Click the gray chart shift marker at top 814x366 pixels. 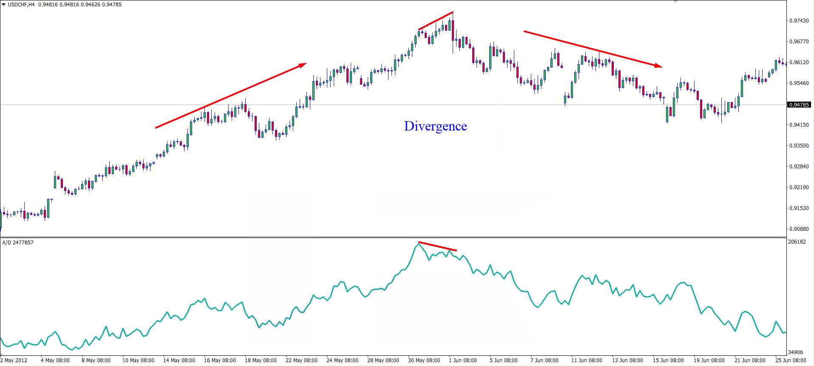pyautogui.click(x=676, y=2)
